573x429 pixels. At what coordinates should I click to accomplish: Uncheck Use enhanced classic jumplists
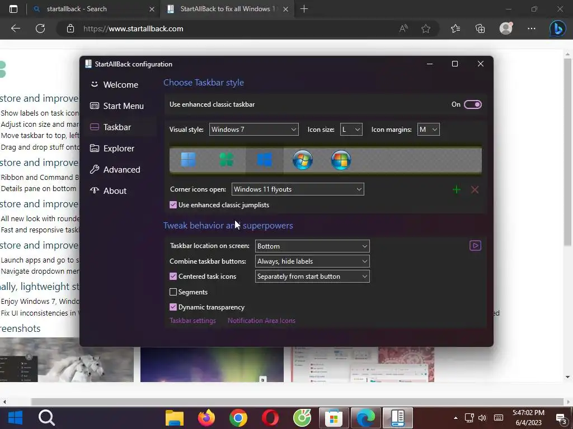(x=173, y=204)
